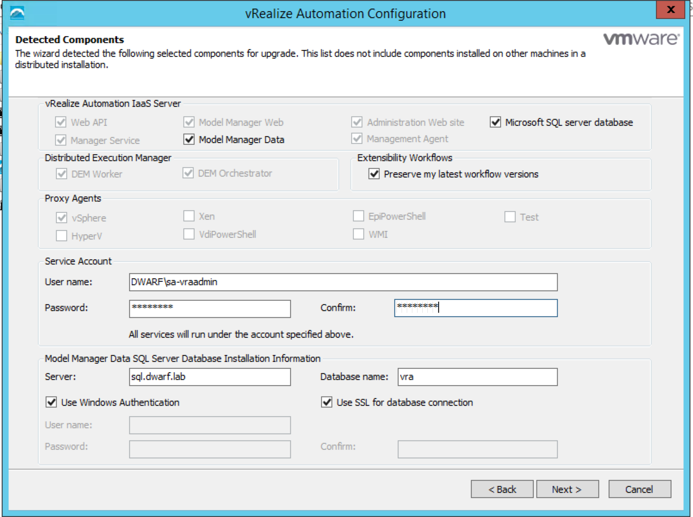Click the EpiPowerShell checkbox

pos(359,216)
